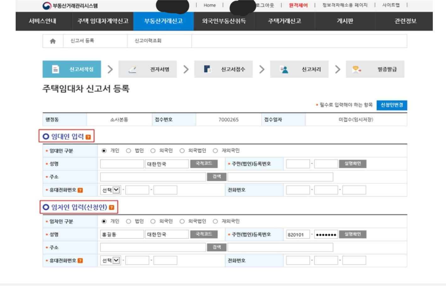The image size is (446, 286).
Task: Open 게시판 menu
Action: 345,21
